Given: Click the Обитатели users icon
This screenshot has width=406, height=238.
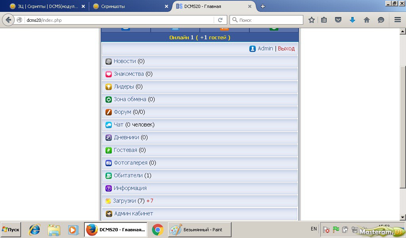Looking at the screenshot, I should tap(109, 176).
